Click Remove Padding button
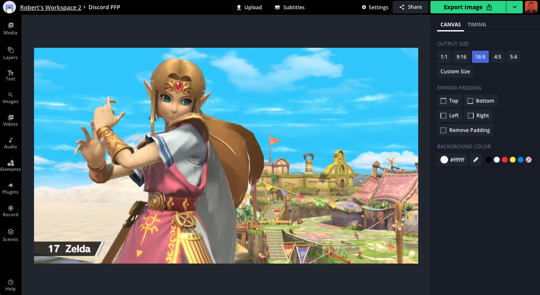This screenshot has height=295, width=540. pyautogui.click(x=465, y=130)
